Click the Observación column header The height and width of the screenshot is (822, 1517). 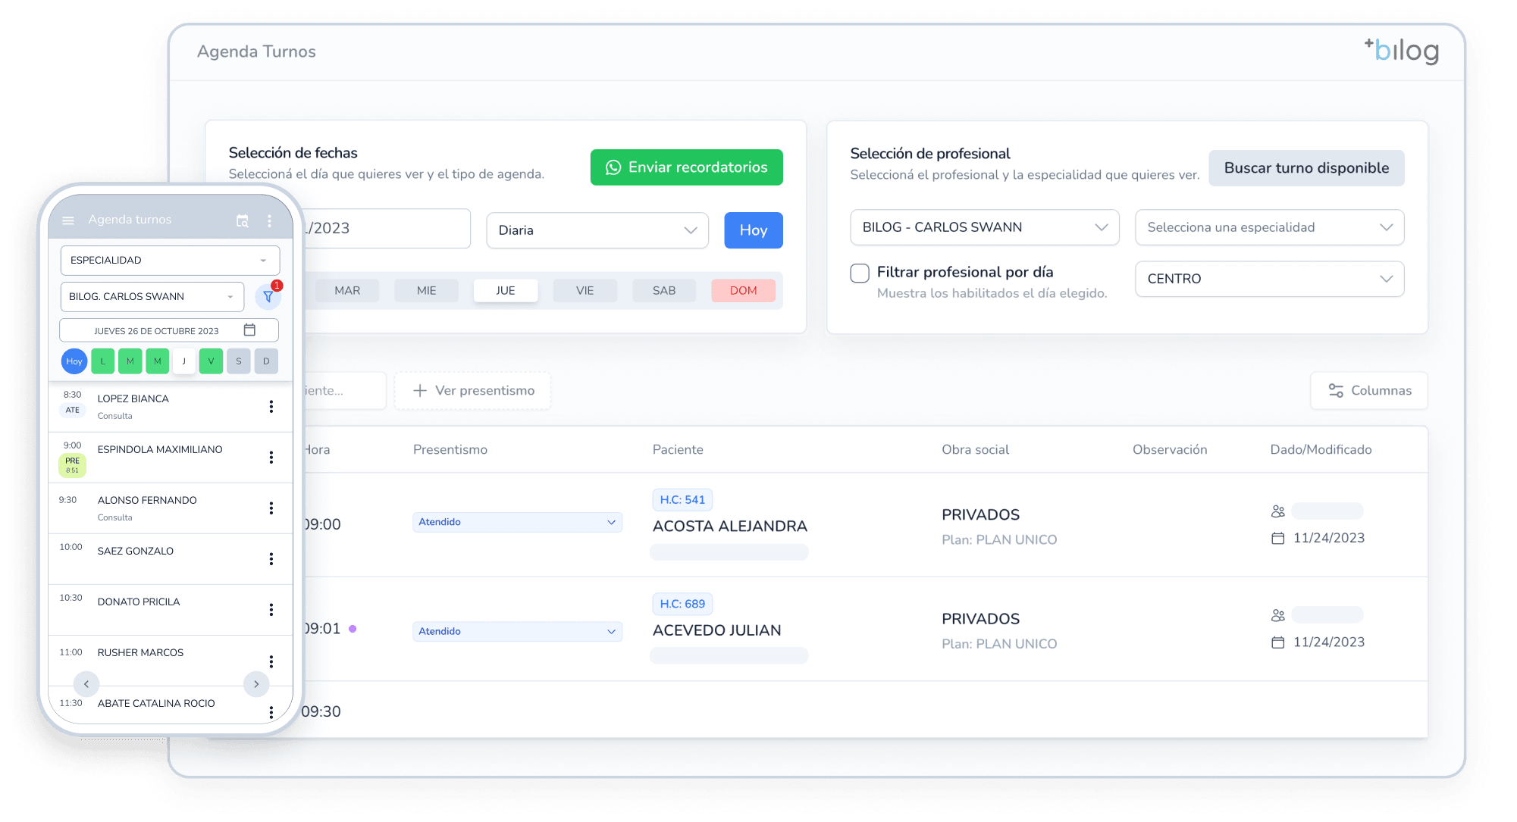(1170, 450)
